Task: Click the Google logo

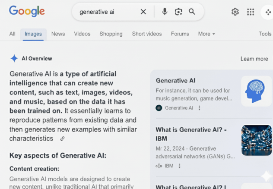Action: [27, 11]
